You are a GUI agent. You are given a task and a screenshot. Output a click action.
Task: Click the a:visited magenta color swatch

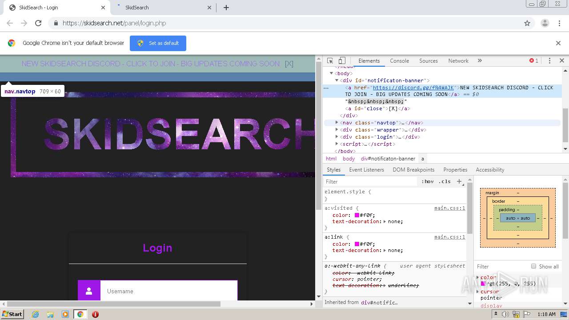coord(357,215)
